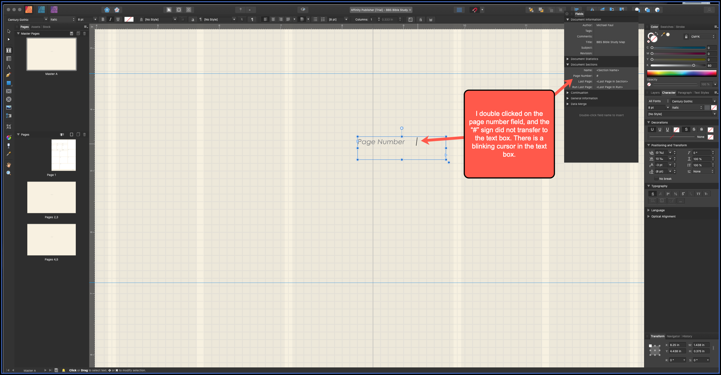Select the Artistic Text tool

(x=9, y=67)
